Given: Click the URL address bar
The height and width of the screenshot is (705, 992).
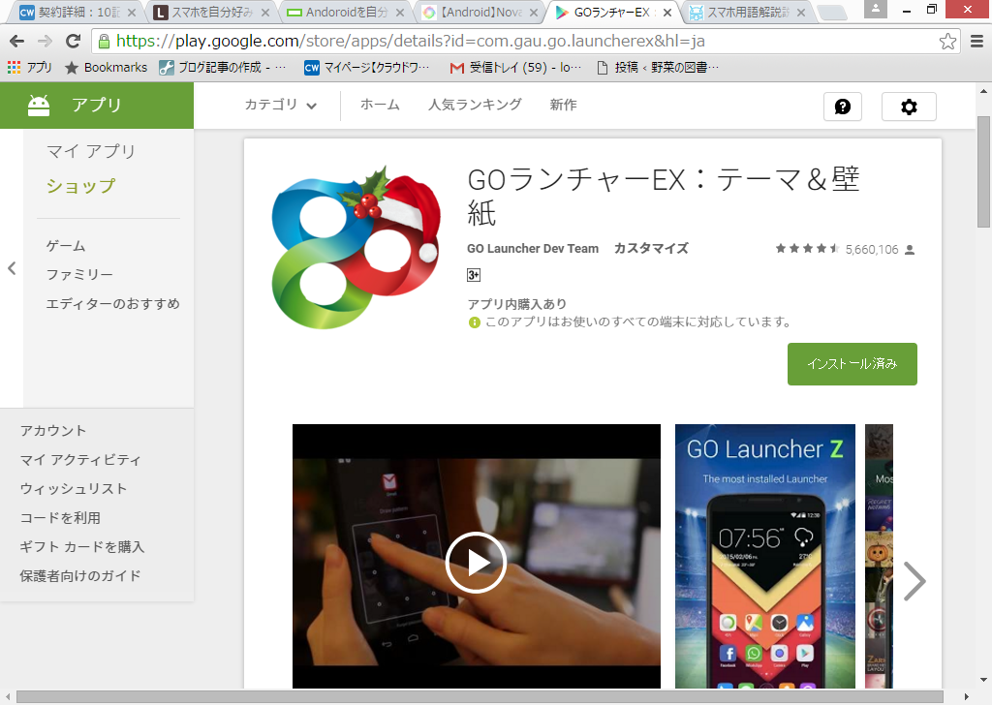Looking at the screenshot, I should (525, 42).
